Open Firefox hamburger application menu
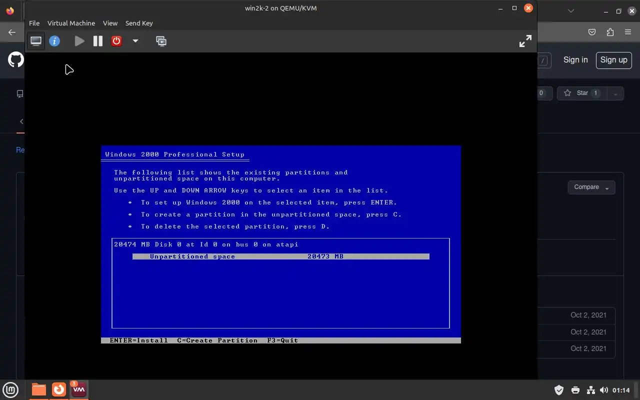 (628, 32)
